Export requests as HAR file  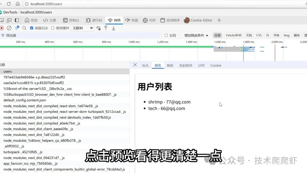pos(113,28)
